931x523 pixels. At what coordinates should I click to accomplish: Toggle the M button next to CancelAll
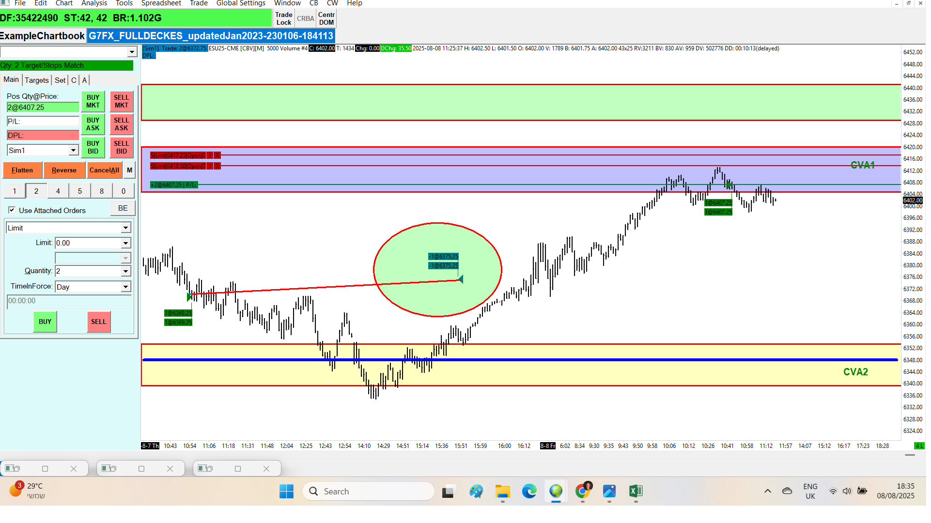(129, 170)
